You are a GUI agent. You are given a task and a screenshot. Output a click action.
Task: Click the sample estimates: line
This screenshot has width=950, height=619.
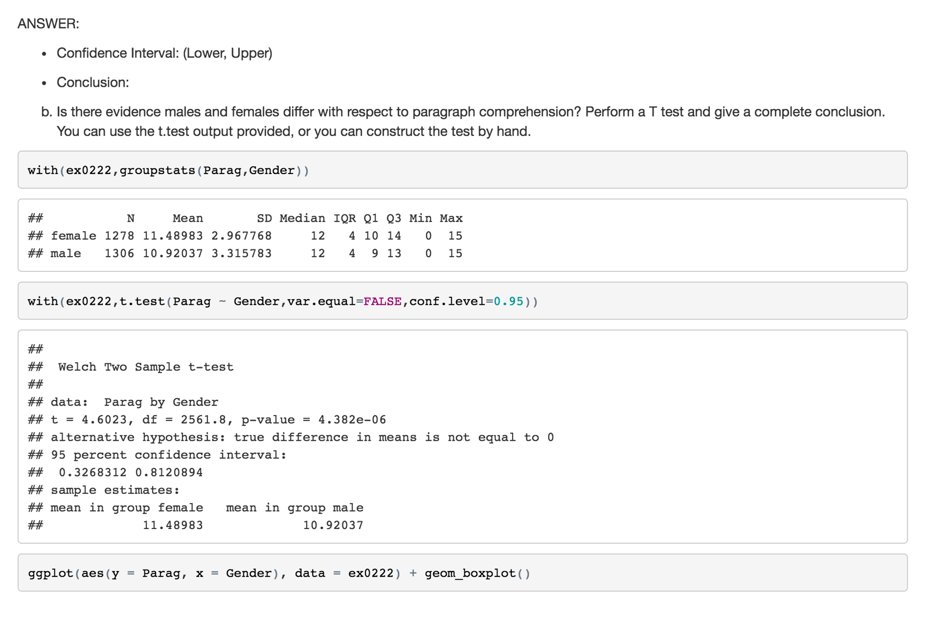115,490
